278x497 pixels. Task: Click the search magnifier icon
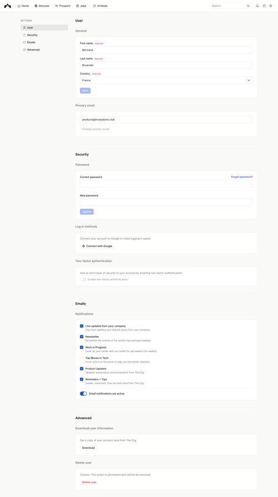(248, 6)
